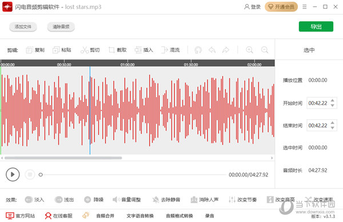Click the scrollbar left arrow
The image size is (343, 222).
(2, 158)
